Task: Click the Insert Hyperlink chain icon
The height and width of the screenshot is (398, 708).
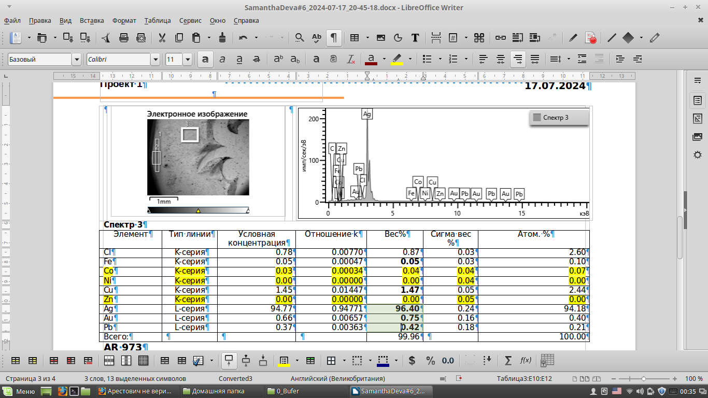Action: (500, 37)
